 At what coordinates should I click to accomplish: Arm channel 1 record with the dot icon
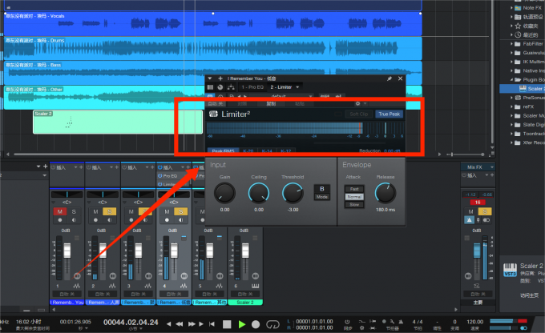pyautogui.click(x=60, y=220)
